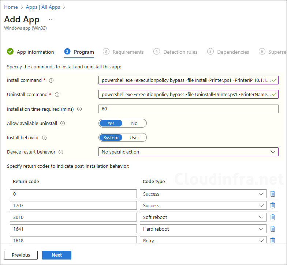The height and width of the screenshot is (265, 287).
Task: Open code type dropdown for code 0
Action: [203, 194]
